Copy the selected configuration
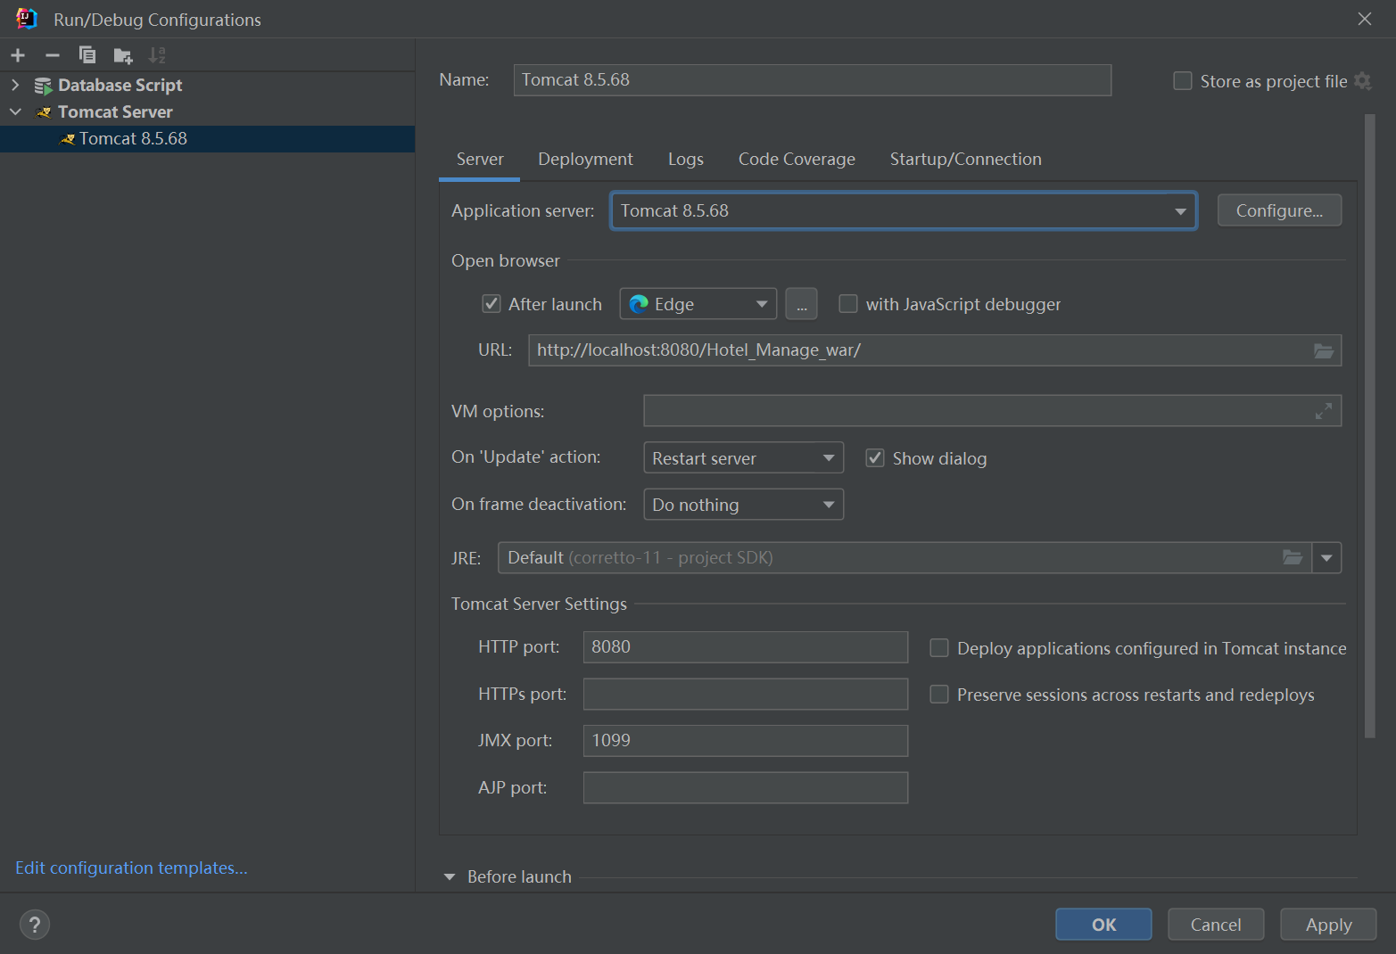This screenshot has height=954, width=1396. point(87,55)
